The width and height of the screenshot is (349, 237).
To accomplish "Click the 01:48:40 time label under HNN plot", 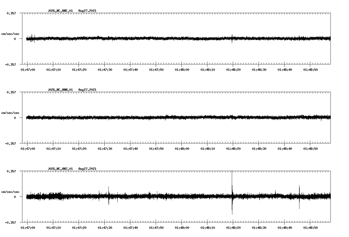I will point(285,149).
